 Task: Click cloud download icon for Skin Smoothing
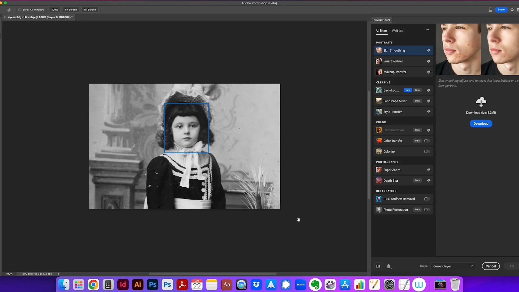click(428, 51)
